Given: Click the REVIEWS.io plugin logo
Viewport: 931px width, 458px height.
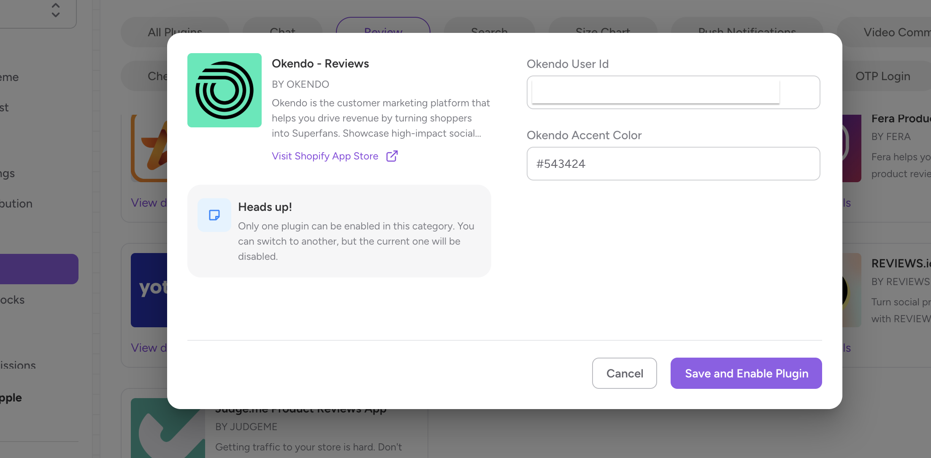Looking at the screenshot, I should 851,290.
